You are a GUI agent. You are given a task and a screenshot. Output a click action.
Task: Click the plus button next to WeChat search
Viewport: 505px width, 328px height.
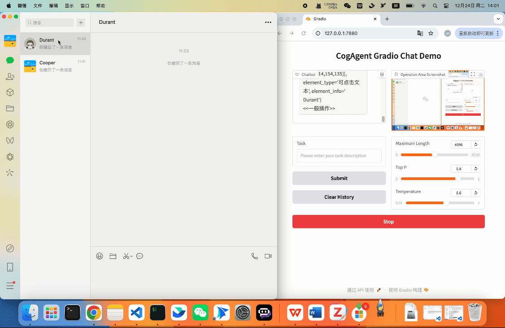tap(81, 22)
